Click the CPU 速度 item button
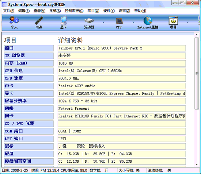The image size is (201, 174). tap(29, 78)
